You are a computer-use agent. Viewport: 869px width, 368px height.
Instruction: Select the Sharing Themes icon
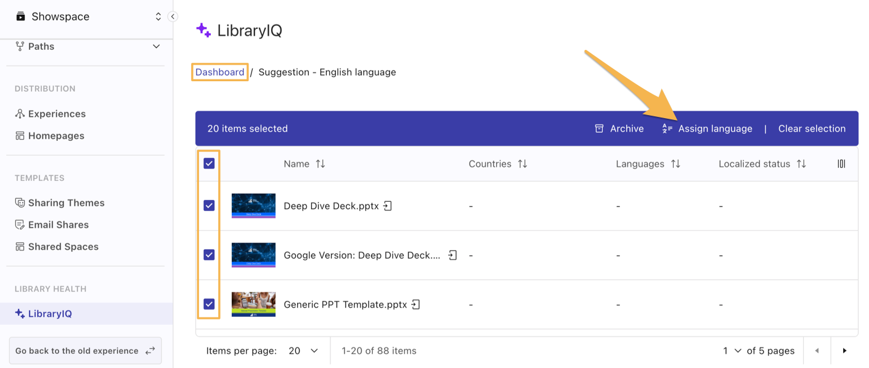point(19,202)
